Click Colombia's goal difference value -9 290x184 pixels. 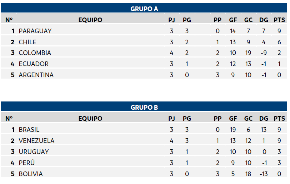point(264,53)
